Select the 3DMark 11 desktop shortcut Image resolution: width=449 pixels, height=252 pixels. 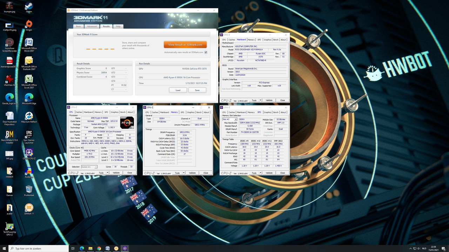coord(29,209)
